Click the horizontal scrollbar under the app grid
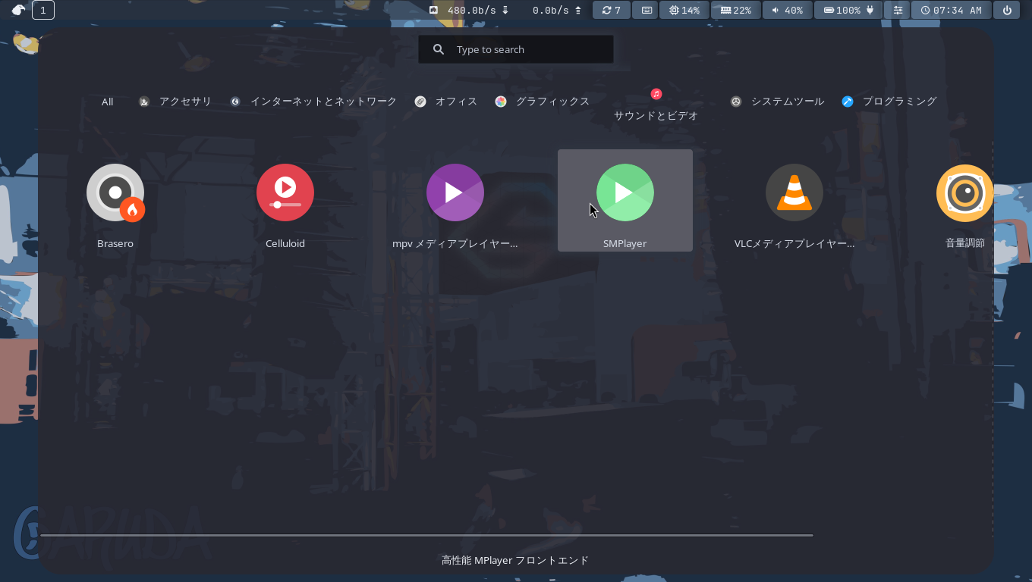The height and width of the screenshot is (582, 1032). tap(426, 535)
